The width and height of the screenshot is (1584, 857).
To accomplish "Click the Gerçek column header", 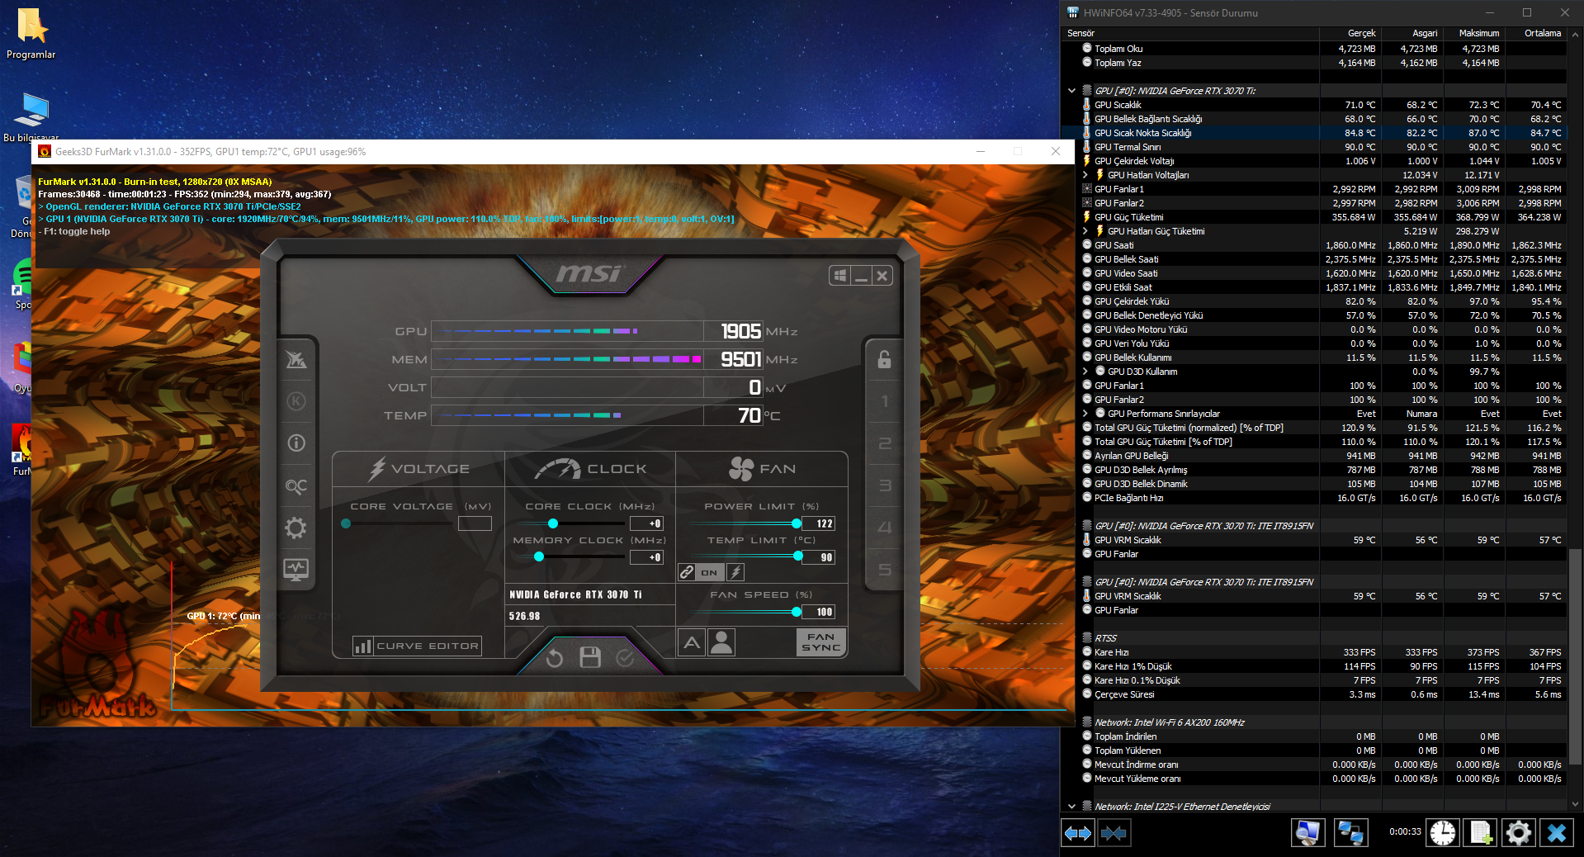I will point(1350,33).
